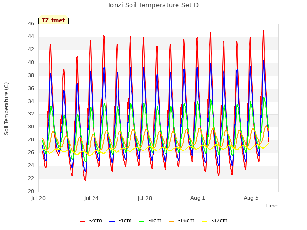Select the -32cm legend label

[220, 220]
